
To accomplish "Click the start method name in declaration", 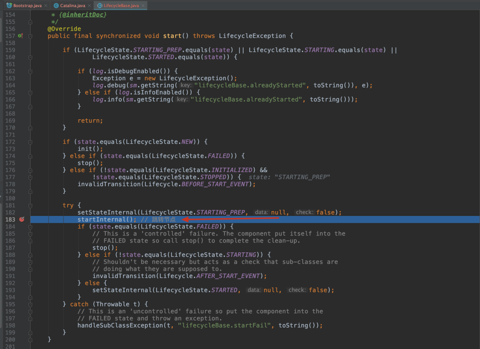I will tap(172, 36).
